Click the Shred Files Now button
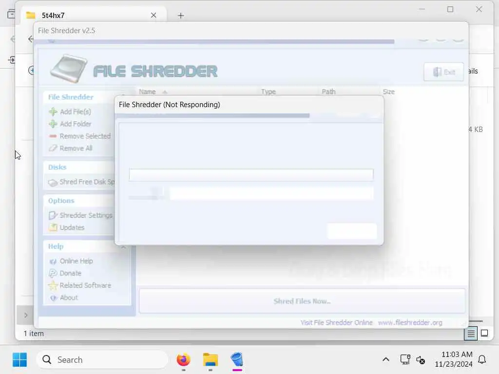 302,301
